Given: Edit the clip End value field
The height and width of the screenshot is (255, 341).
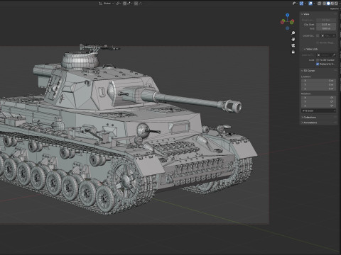Looking at the screenshot, I should [326, 28].
